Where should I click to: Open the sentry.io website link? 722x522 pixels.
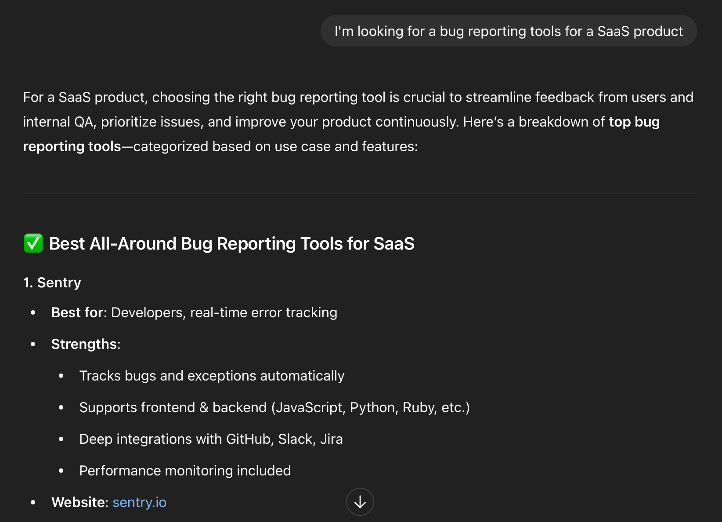[x=140, y=502]
